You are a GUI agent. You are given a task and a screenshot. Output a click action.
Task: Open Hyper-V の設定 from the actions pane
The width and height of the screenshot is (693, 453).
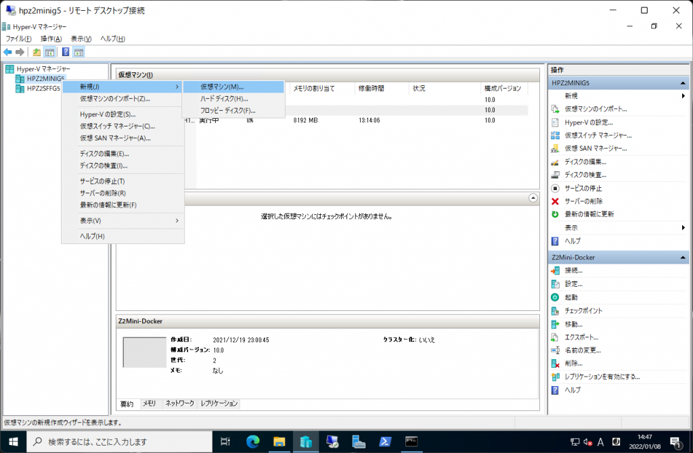click(x=588, y=122)
